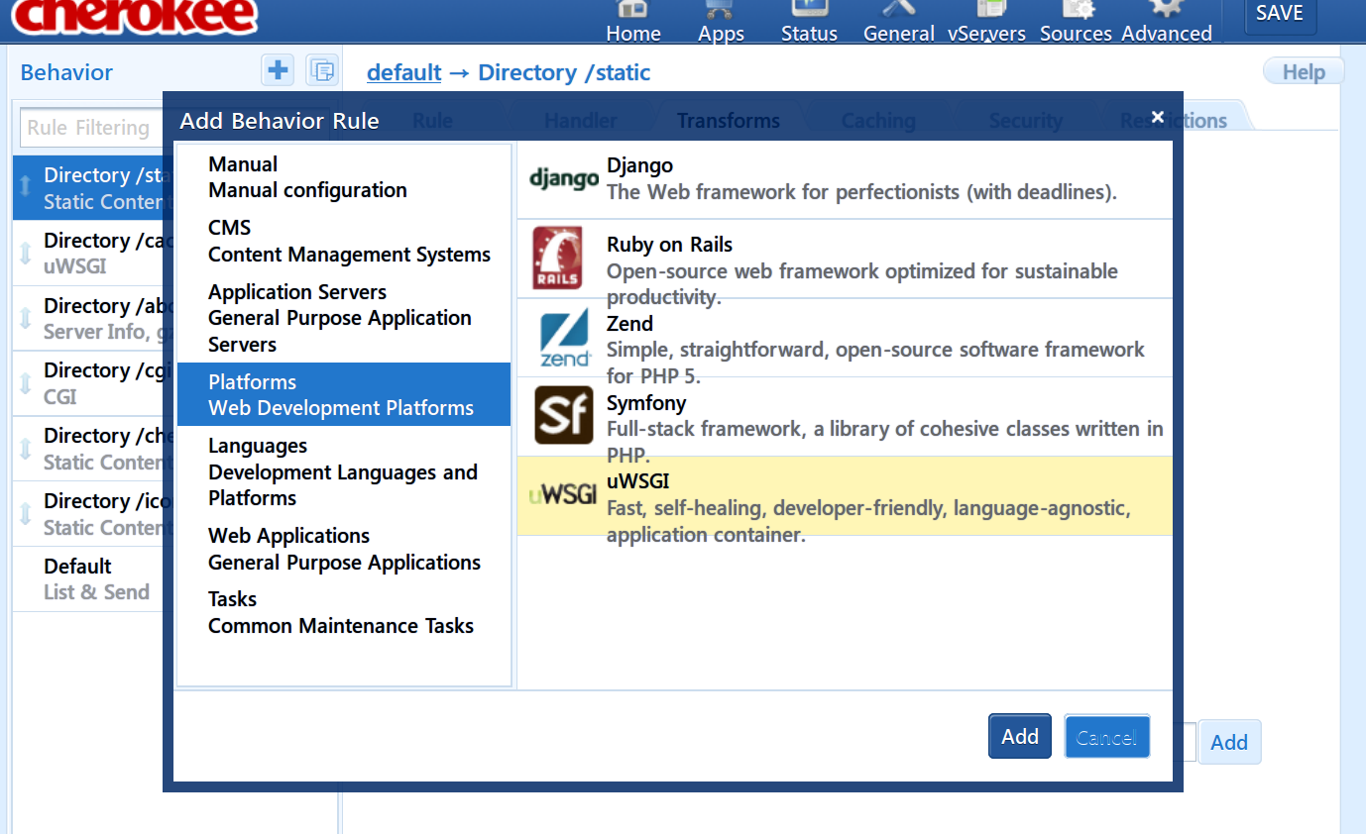This screenshot has width=1366, height=834.
Task: Select the Platforms category
Action: coord(344,394)
